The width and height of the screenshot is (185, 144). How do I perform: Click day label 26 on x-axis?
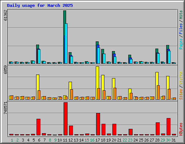tap(146, 140)
